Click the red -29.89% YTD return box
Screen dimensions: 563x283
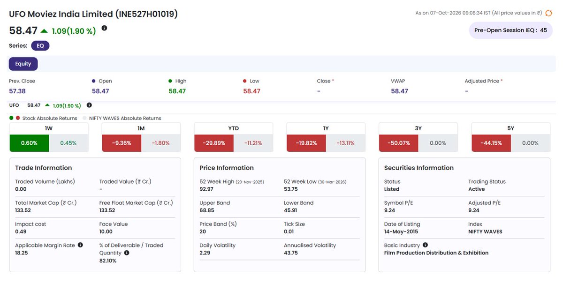[x=214, y=143]
